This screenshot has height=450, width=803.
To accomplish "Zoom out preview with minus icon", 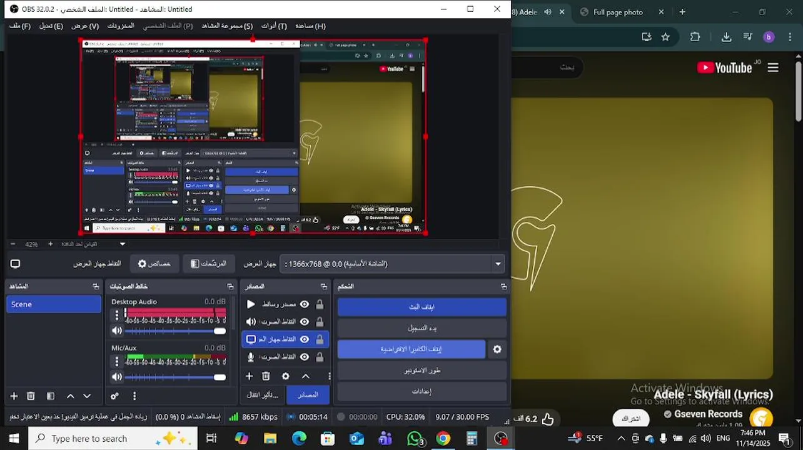I will coord(13,244).
